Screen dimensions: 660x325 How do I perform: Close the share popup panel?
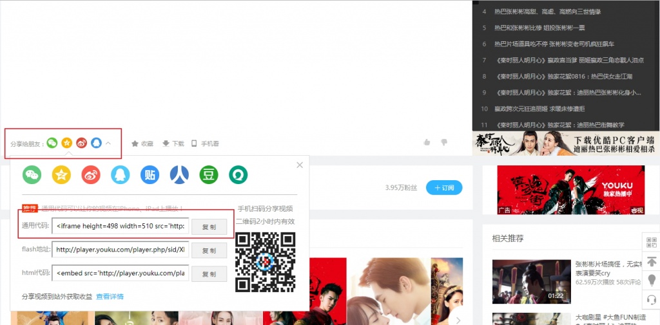pyautogui.click(x=300, y=165)
